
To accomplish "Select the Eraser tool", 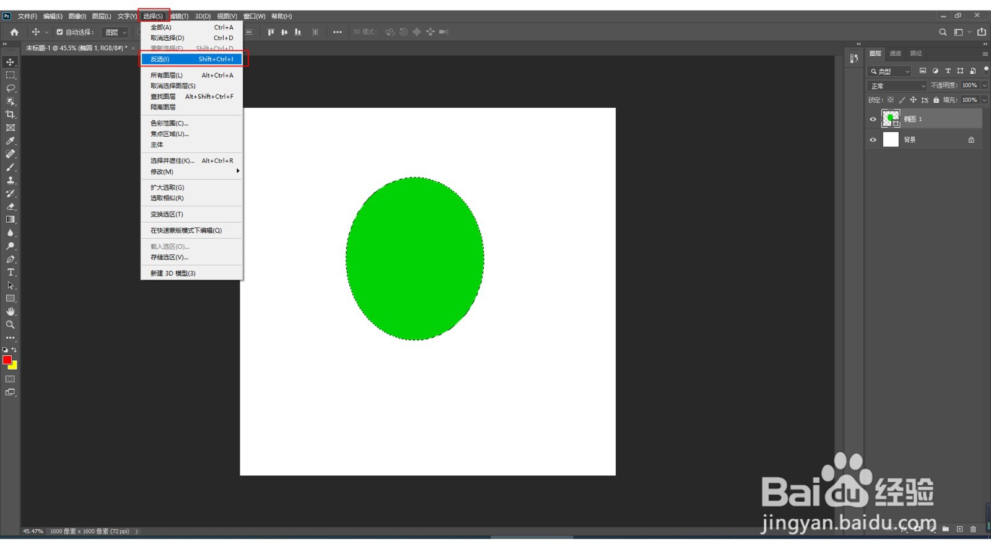I will point(11,206).
